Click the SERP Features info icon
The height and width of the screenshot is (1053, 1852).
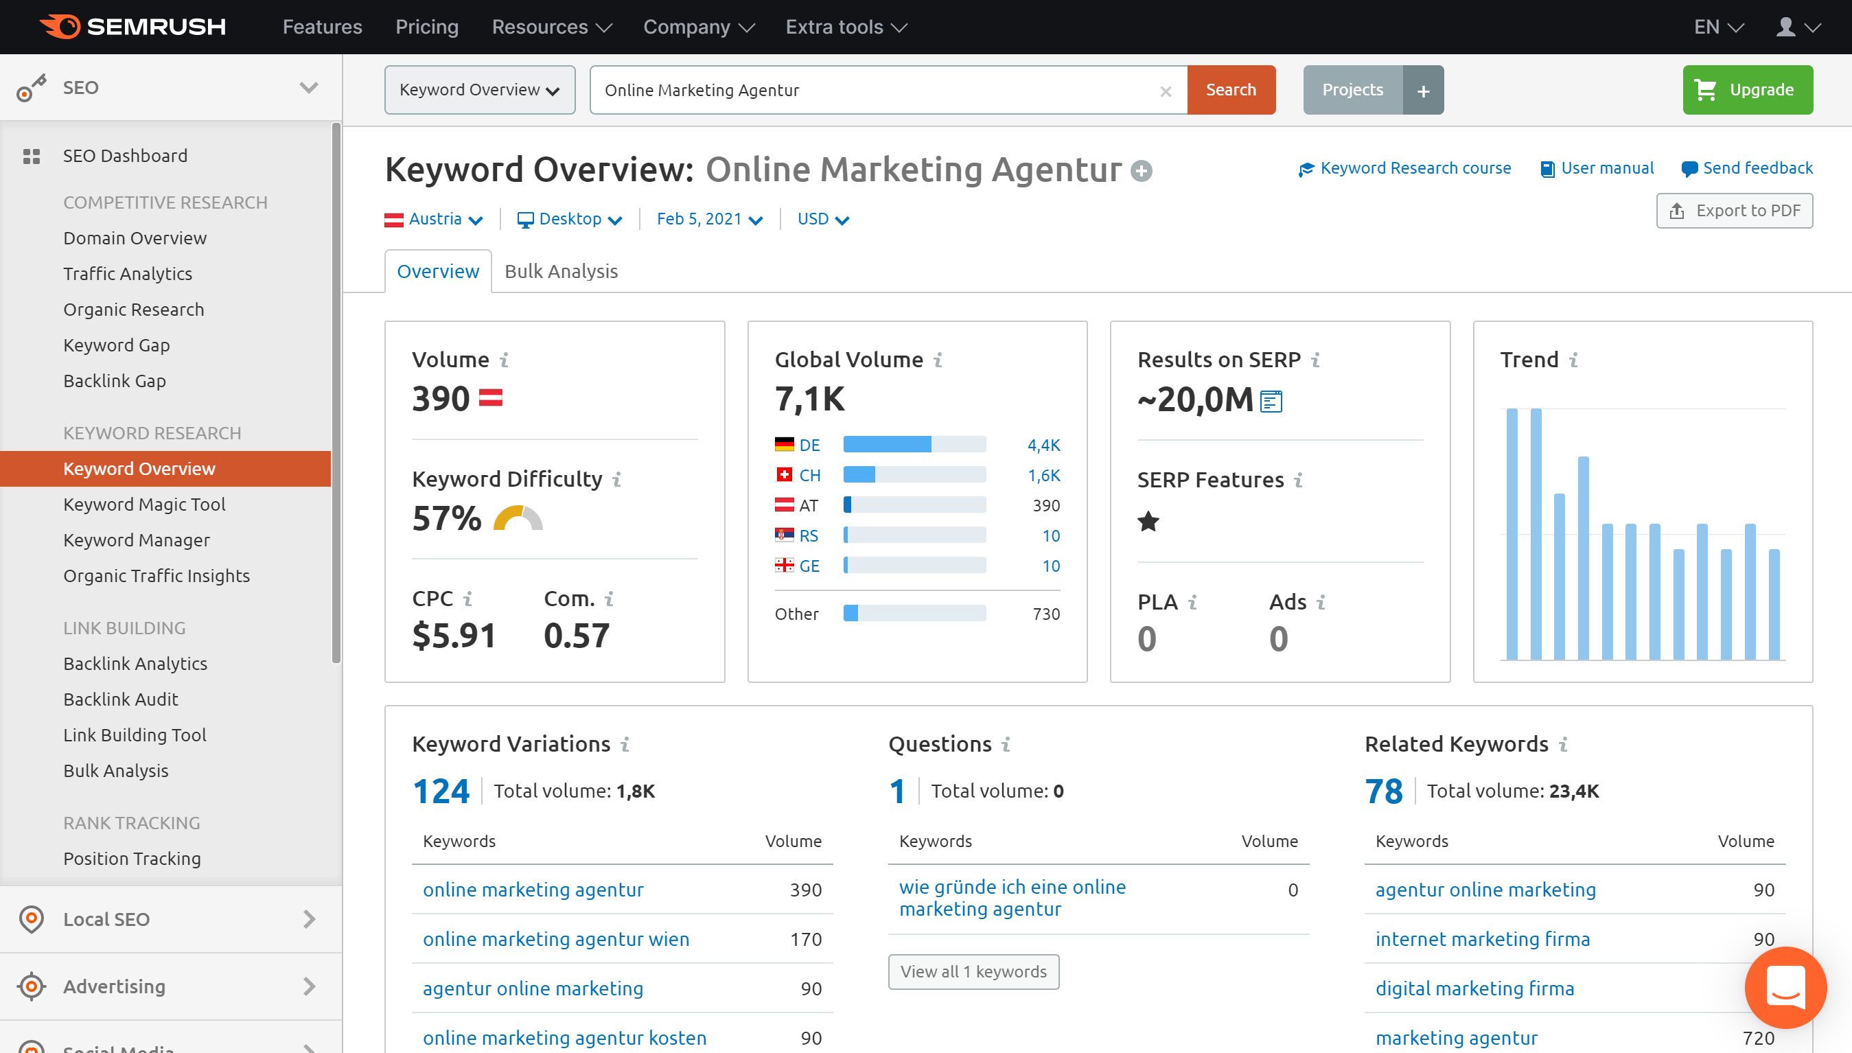(x=1299, y=480)
